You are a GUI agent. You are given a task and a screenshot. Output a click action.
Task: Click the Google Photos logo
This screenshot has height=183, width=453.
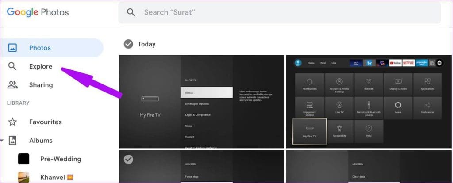pos(38,12)
